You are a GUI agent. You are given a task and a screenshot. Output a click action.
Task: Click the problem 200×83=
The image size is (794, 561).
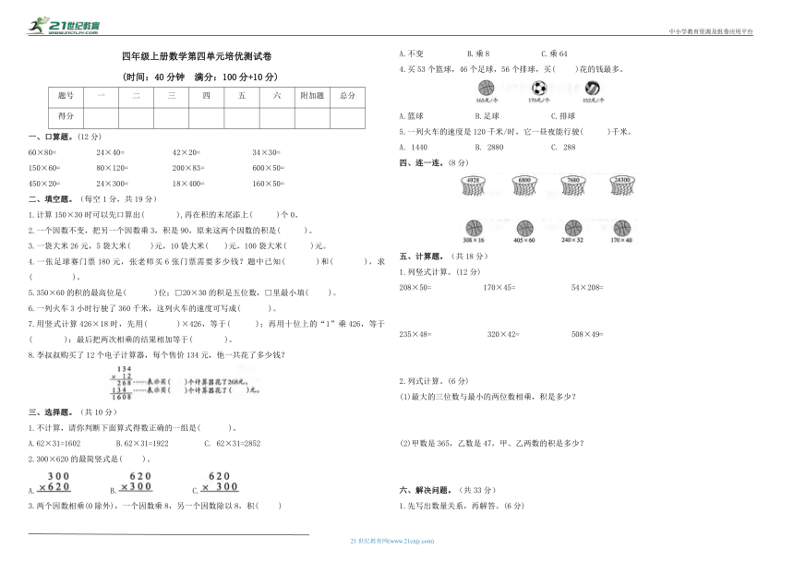click(x=188, y=168)
